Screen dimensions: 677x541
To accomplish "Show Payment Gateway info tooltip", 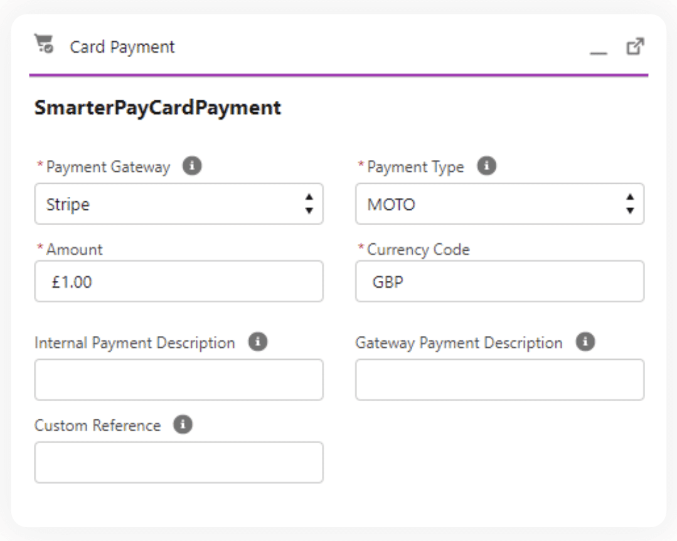I will pos(192,167).
